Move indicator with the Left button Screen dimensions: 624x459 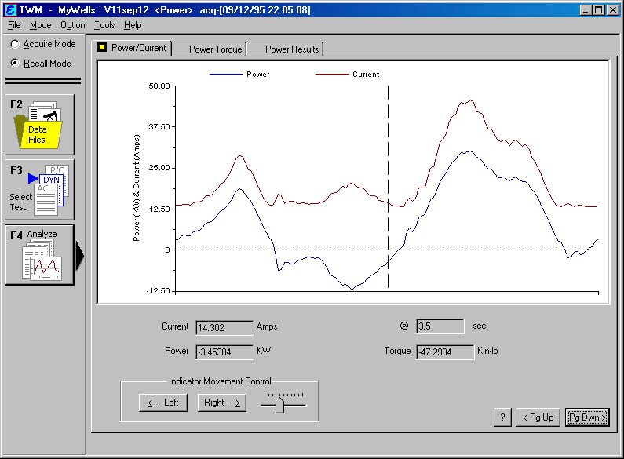pyautogui.click(x=159, y=403)
